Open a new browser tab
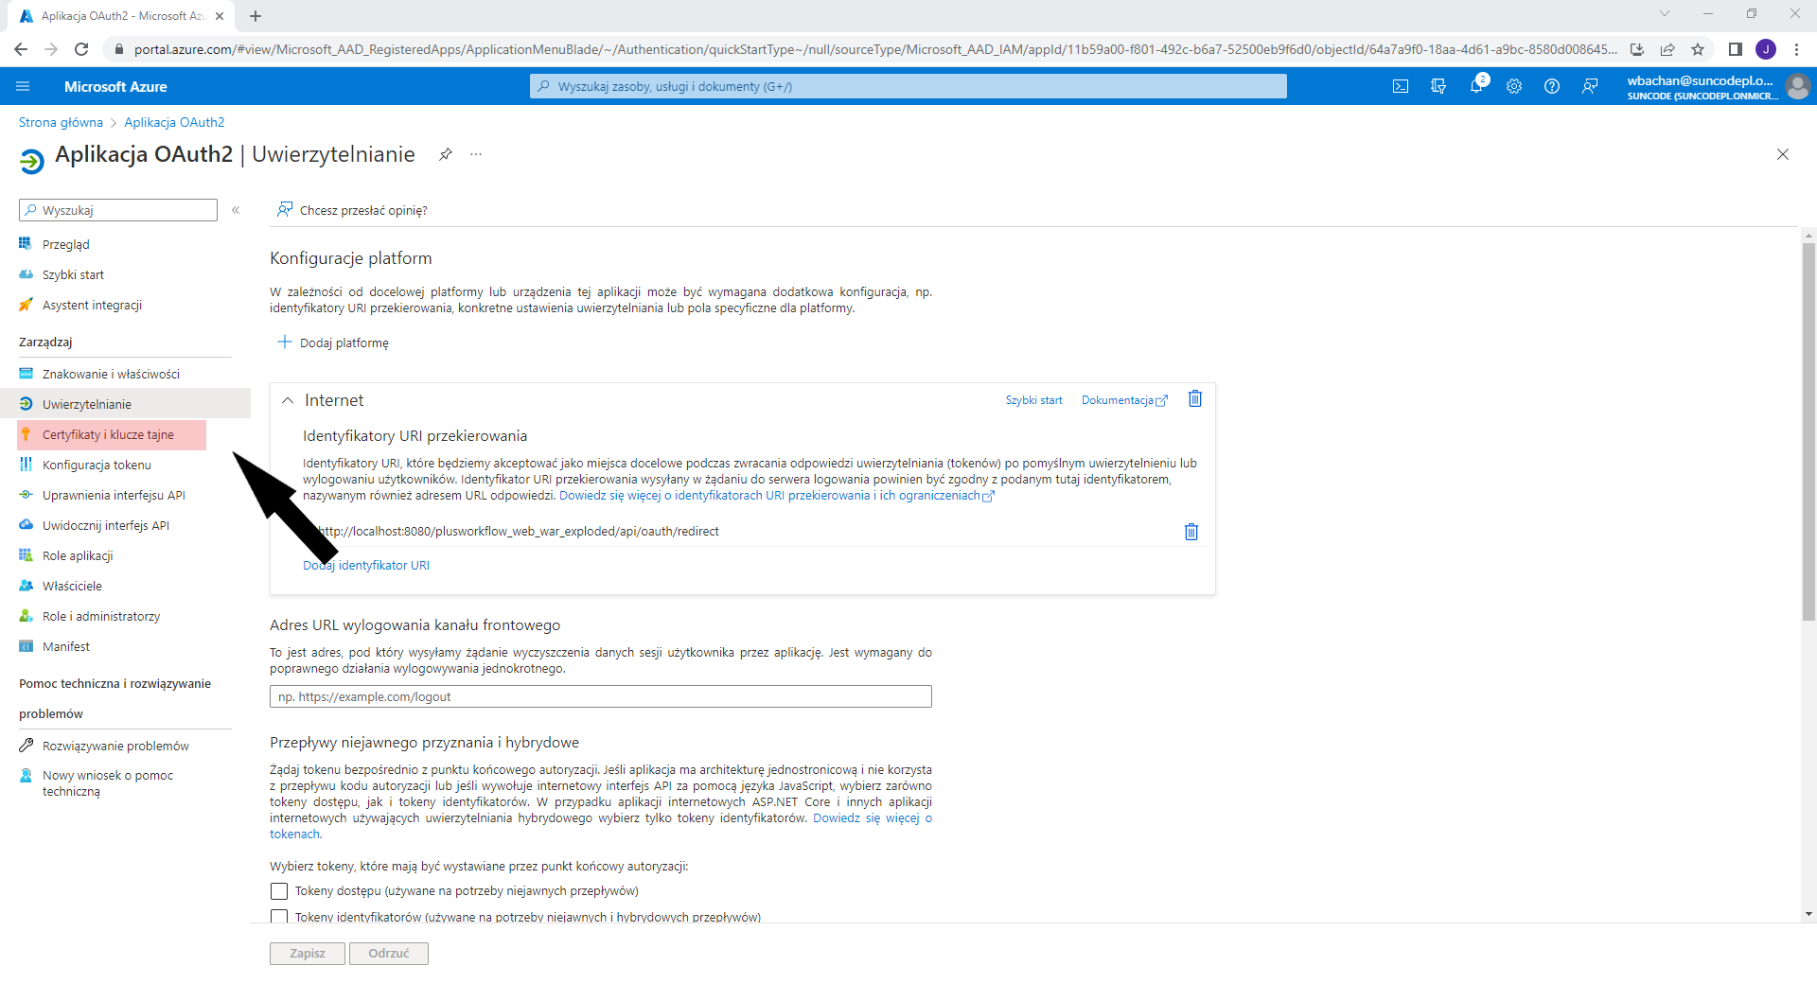Image resolution: width=1817 pixels, height=984 pixels. coord(256,16)
